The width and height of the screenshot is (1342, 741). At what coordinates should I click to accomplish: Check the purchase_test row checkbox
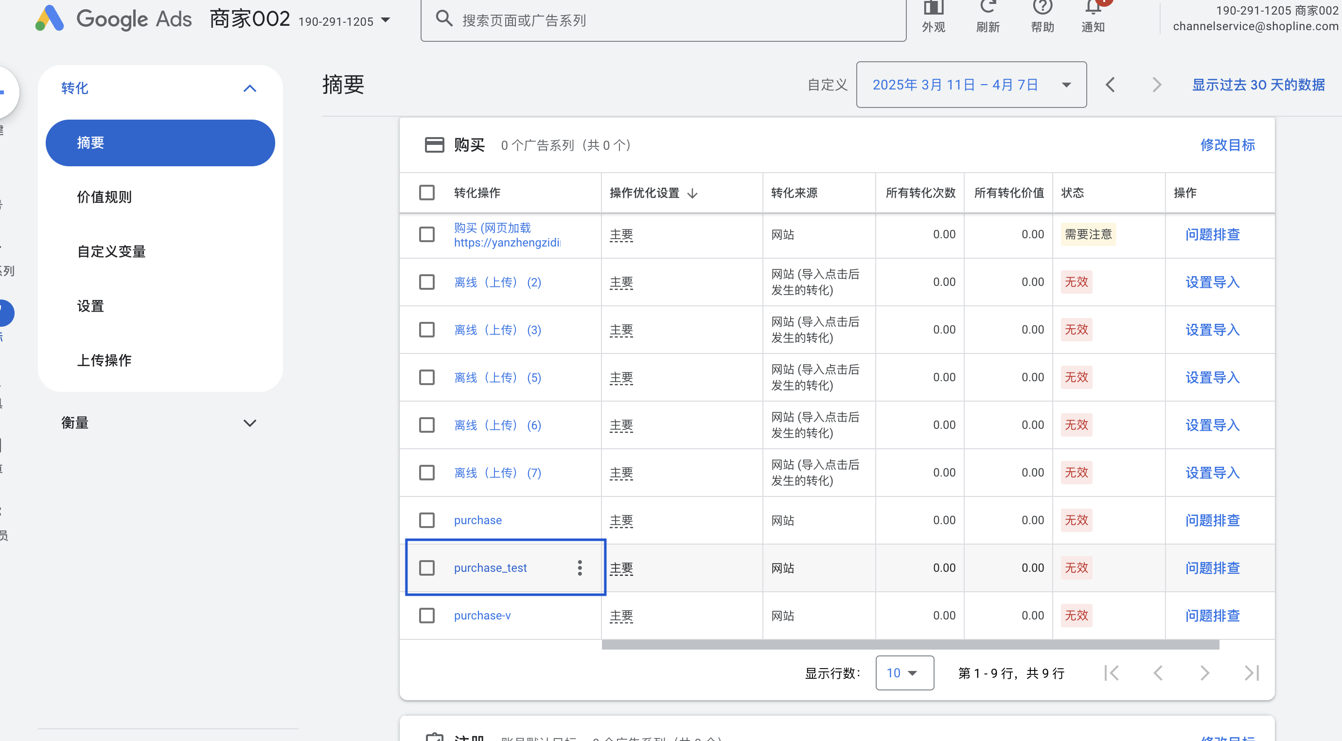click(427, 567)
